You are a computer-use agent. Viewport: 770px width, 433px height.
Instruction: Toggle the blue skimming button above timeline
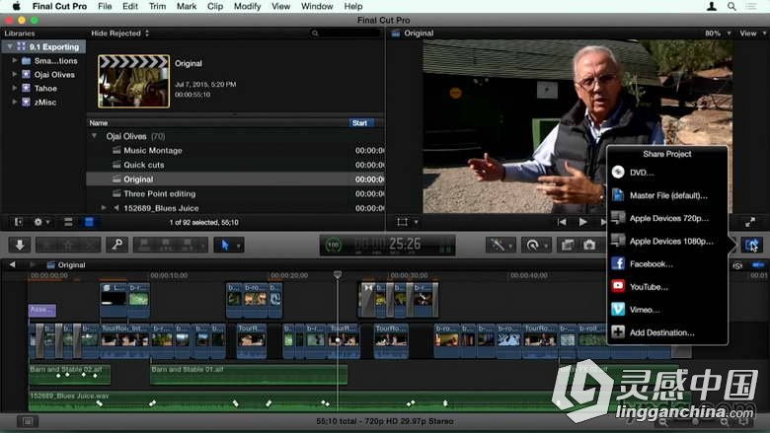pyautogui.click(x=758, y=265)
